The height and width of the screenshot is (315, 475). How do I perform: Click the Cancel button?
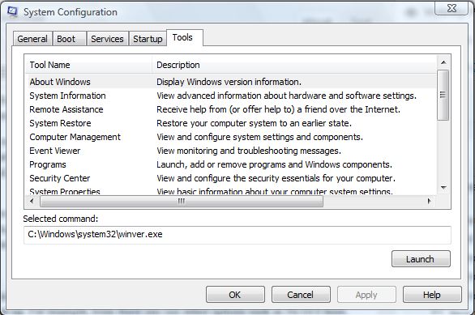point(301,295)
